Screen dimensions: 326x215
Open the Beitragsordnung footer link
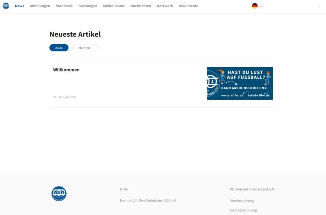pyautogui.click(x=243, y=210)
